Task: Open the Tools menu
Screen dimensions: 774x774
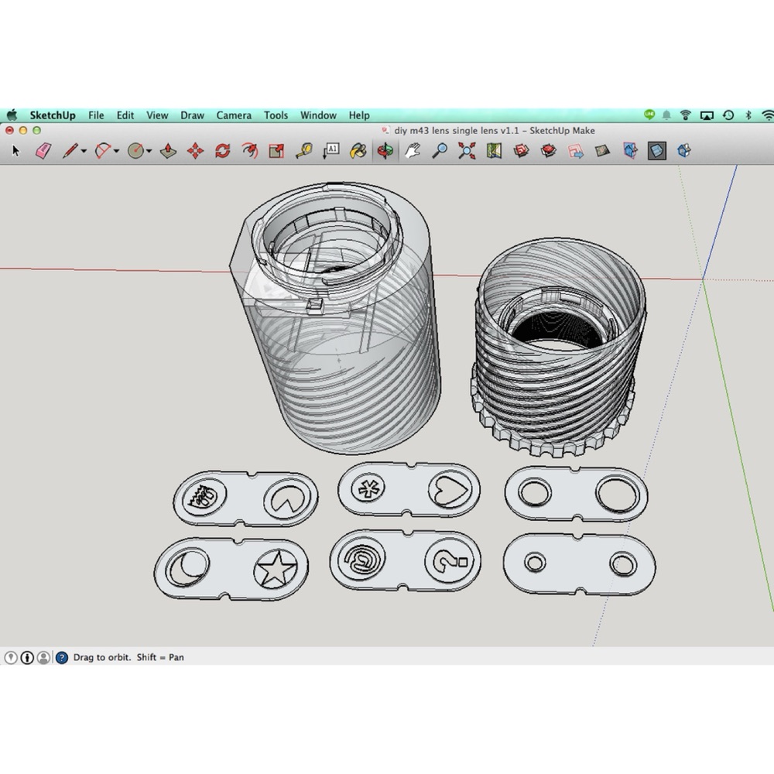Action: pyautogui.click(x=276, y=115)
